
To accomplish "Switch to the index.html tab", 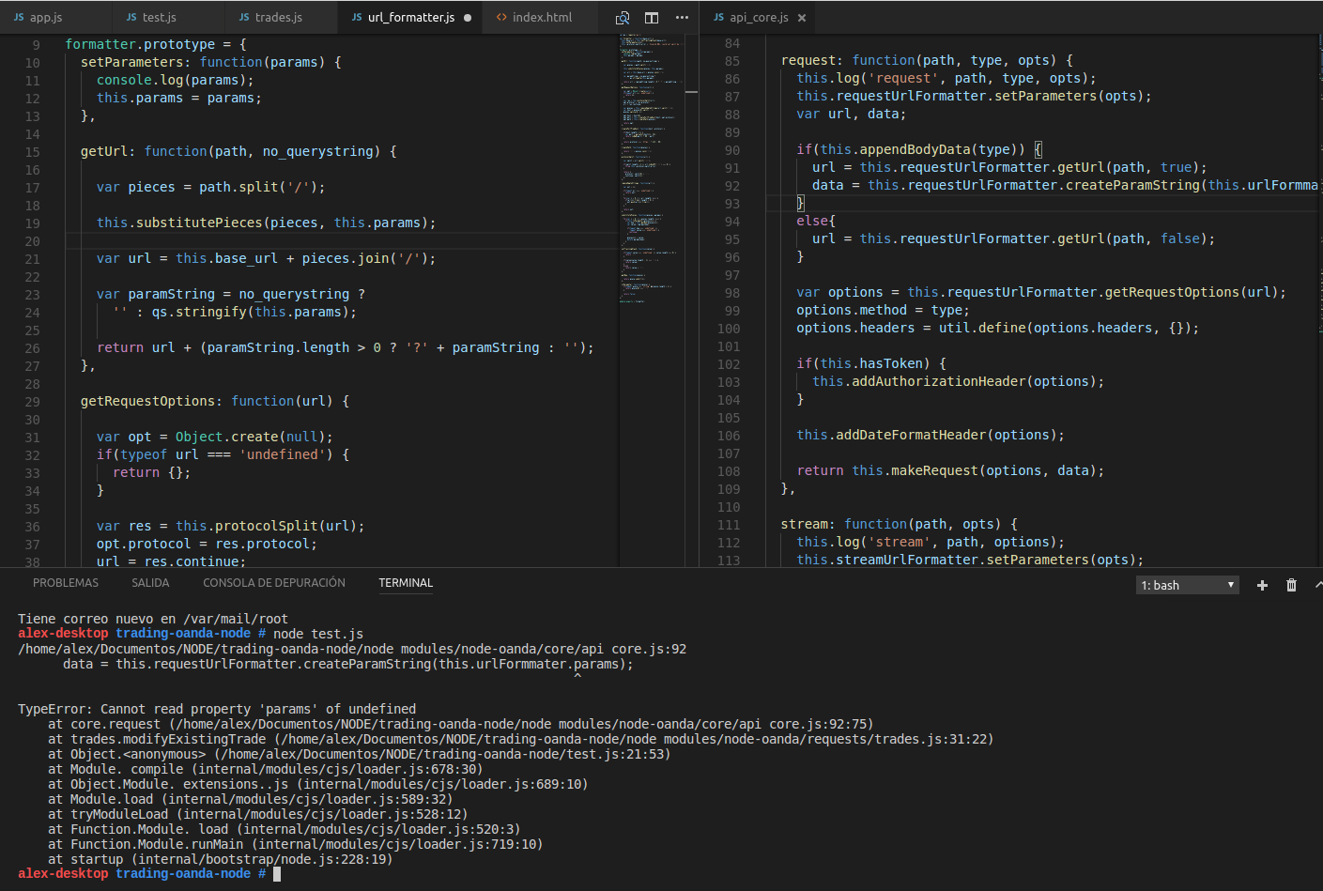I will (x=533, y=18).
